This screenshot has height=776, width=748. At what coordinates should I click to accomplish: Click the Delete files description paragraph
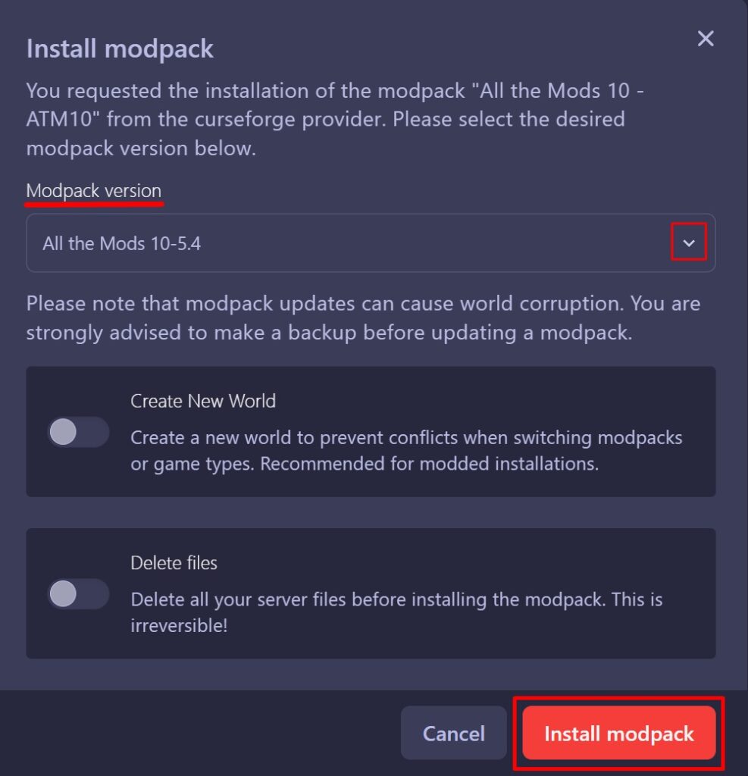point(396,612)
